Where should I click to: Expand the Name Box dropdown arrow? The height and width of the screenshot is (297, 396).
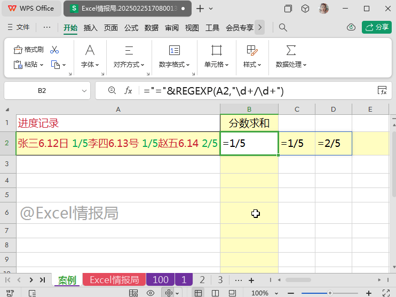click(84, 91)
